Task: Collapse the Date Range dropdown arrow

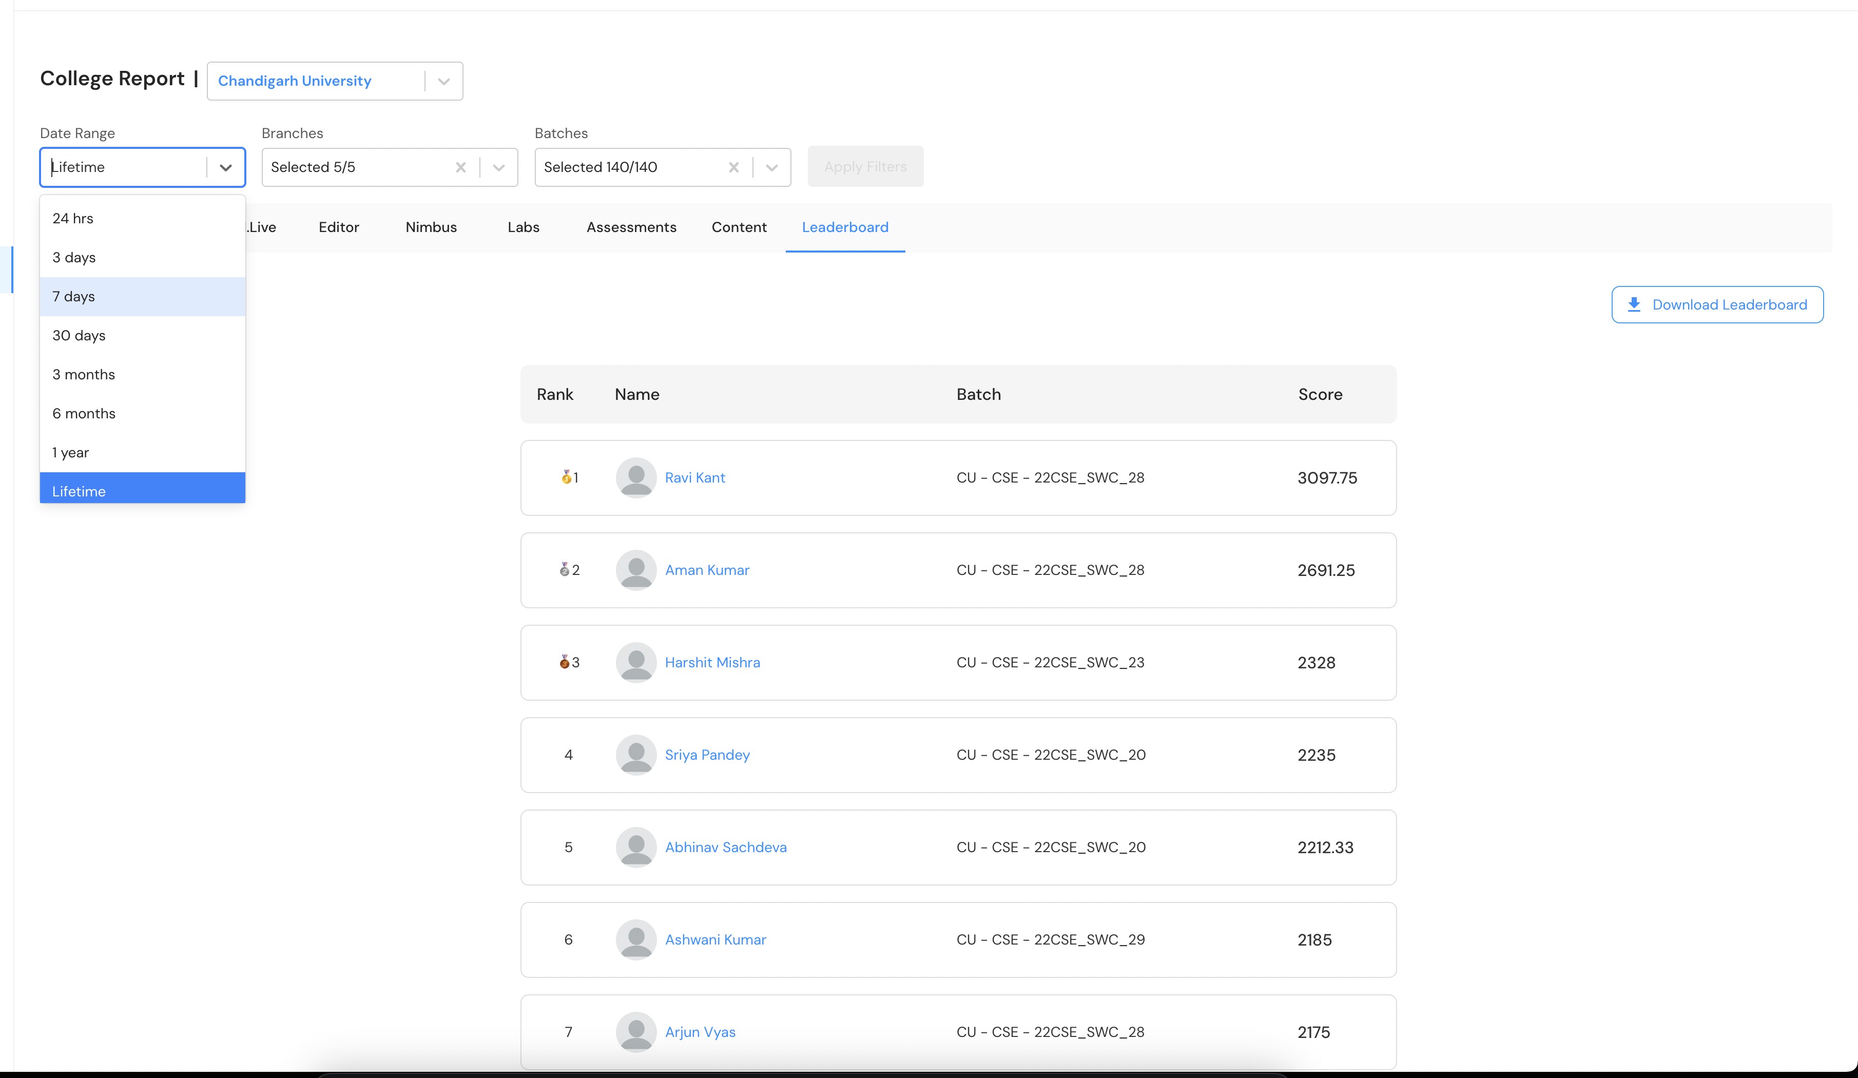Action: [226, 167]
